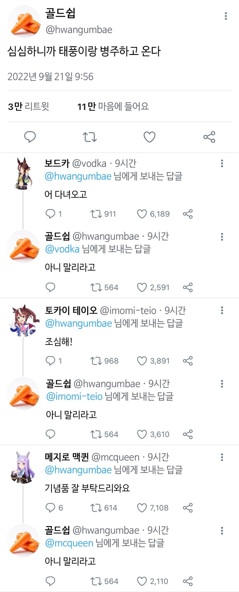This screenshot has height=592, width=239.
Task: Retweet 보드카's reply with 911 retweets
Action: click(x=96, y=214)
